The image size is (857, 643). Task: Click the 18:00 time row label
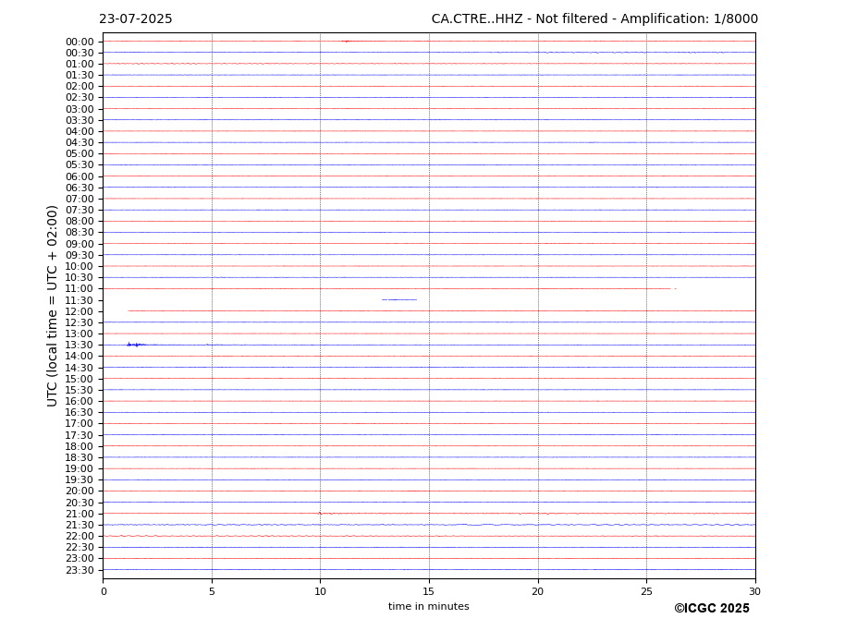[80, 446]
